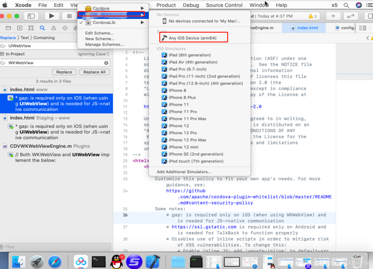
Task: Open Baidu cloud app in Dock
Action: [81, 261]
